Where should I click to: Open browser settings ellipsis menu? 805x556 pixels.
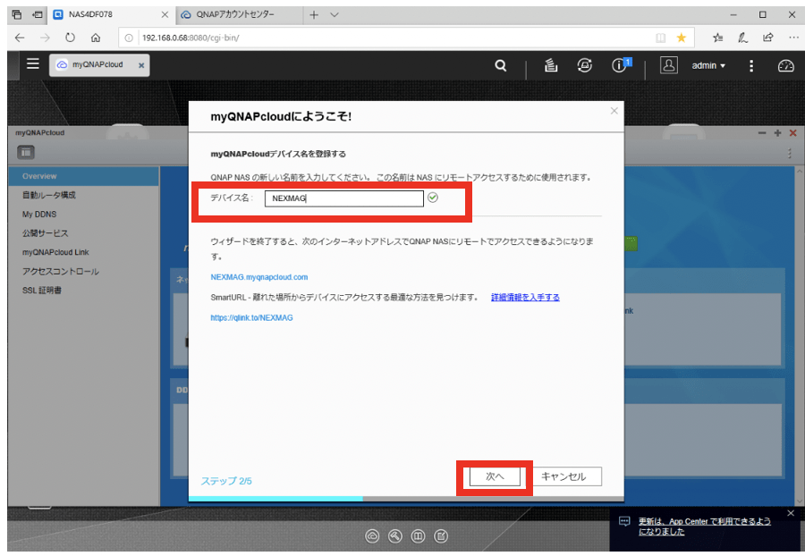tap(793, 38)
